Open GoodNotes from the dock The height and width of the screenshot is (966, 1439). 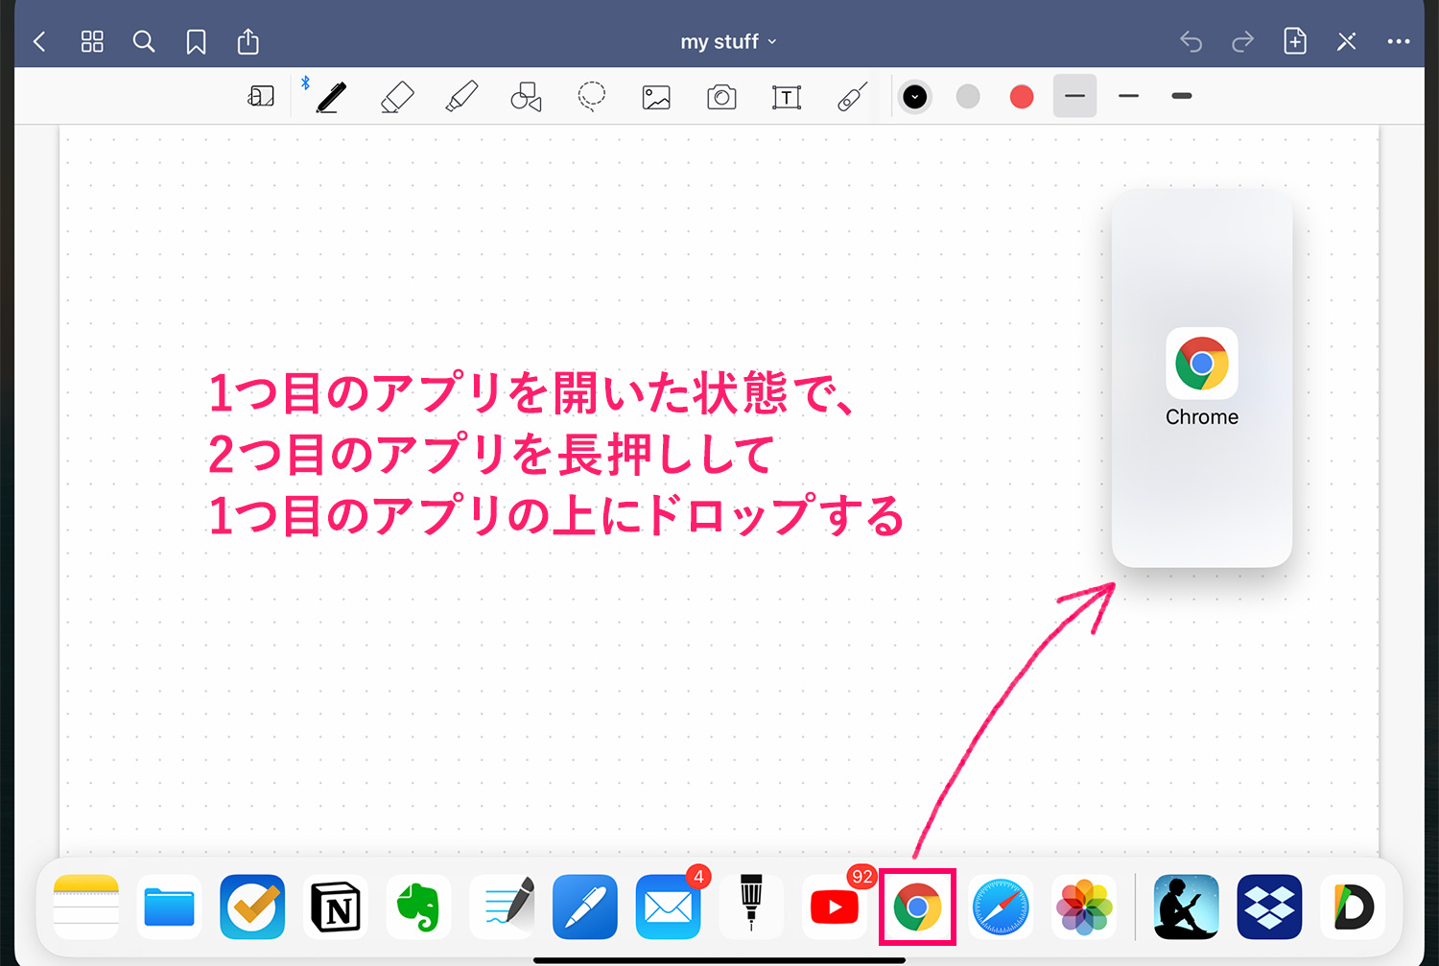[502, 907]
